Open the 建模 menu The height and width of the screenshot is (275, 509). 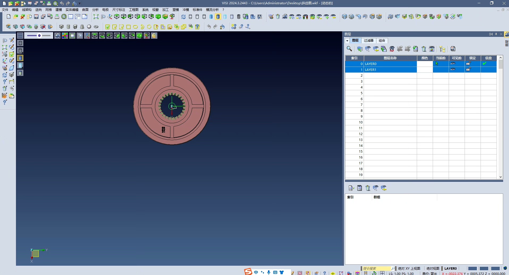58,10
